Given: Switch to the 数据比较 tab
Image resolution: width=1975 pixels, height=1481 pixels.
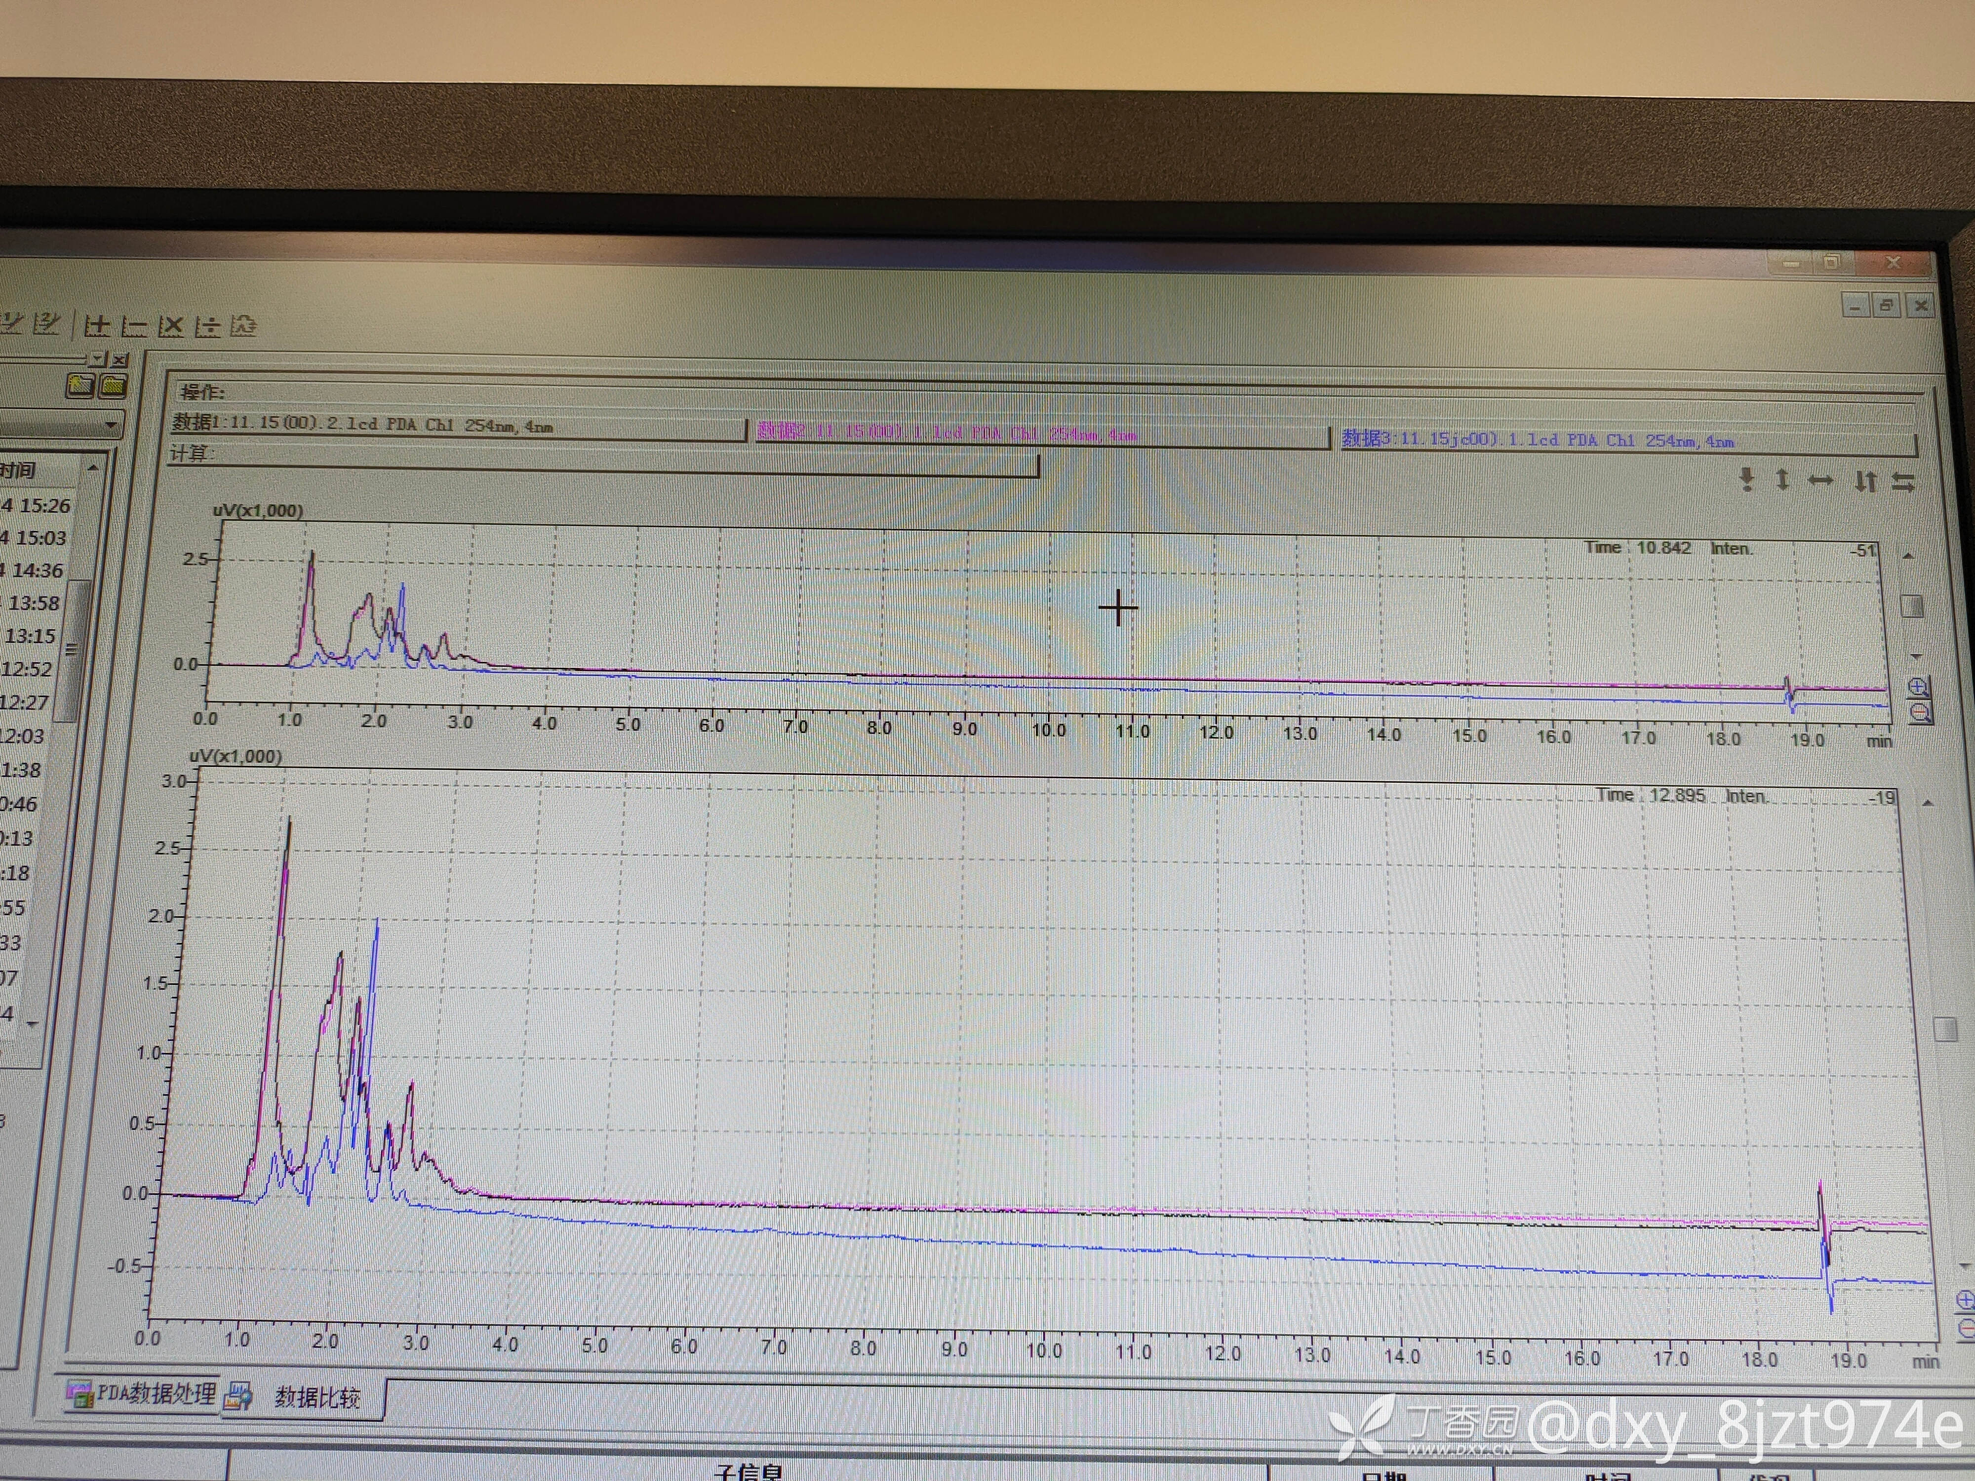Looking at the screenshot, I should tap(316, 1397).
